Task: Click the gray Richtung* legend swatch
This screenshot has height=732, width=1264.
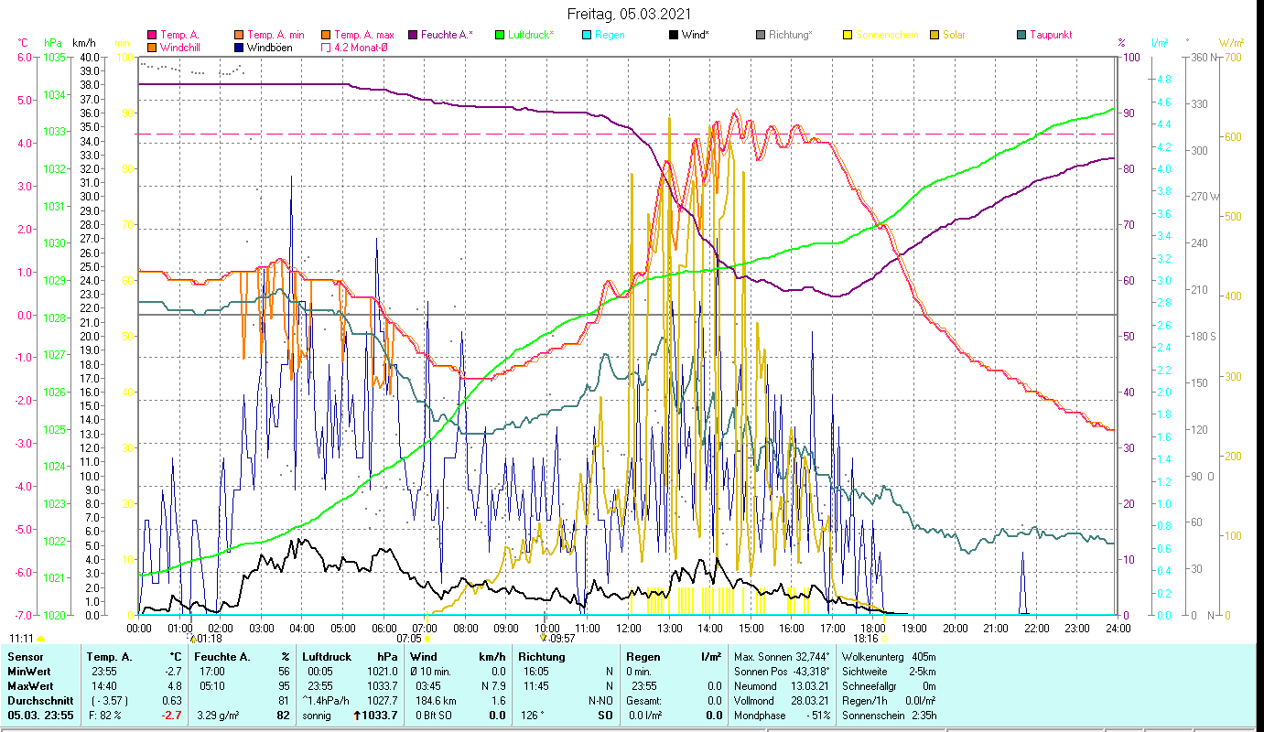Action: [x=761, y=35]
